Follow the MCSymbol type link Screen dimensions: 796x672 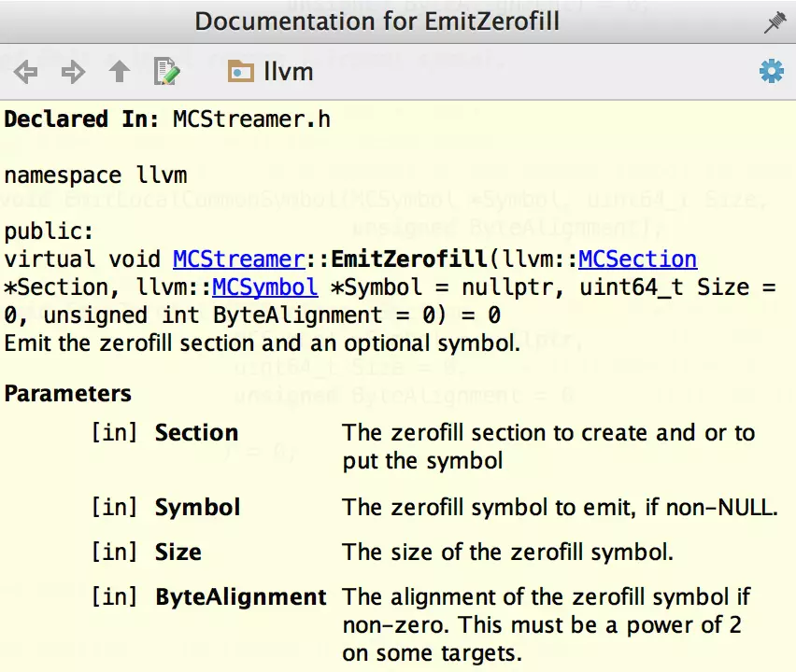pyautogui.click(x=264, y=287)
